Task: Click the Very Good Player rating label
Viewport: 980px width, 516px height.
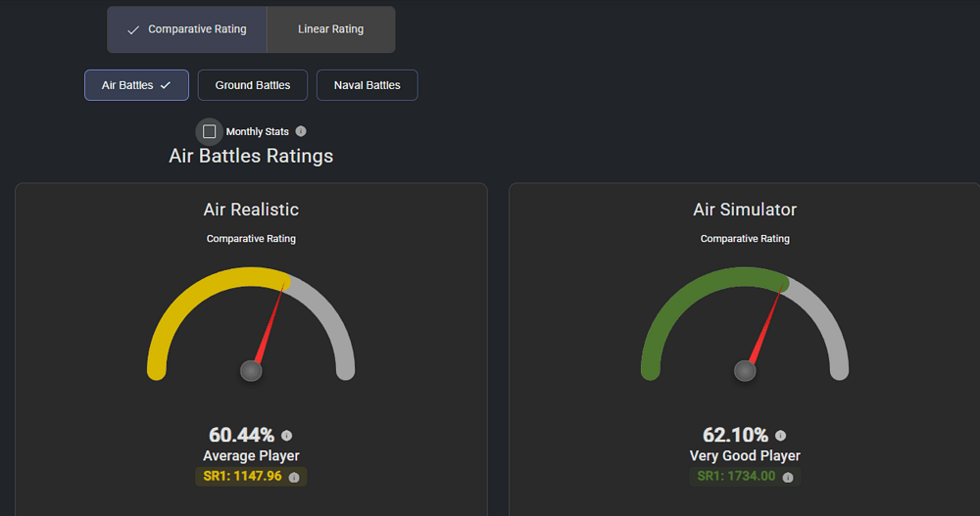Action: (745, 456)
